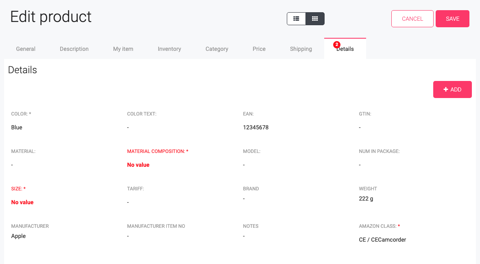Click the NOTES label
Image resolution: width=480 pixels, height=264 pixels.
251,226
